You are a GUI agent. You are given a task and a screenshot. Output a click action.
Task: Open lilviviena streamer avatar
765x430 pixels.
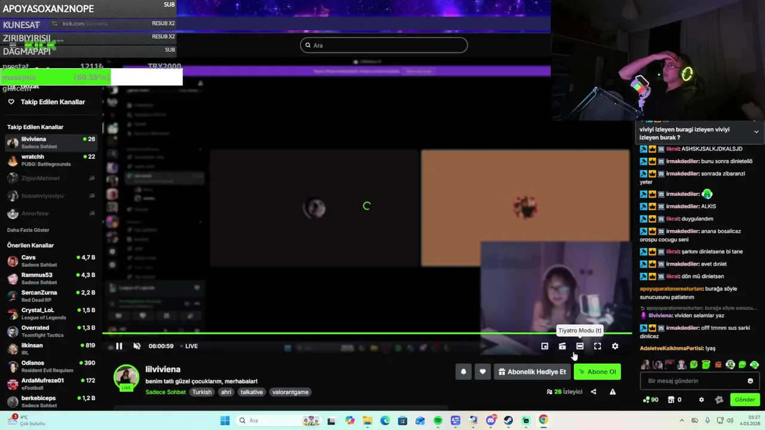(126, 378)
